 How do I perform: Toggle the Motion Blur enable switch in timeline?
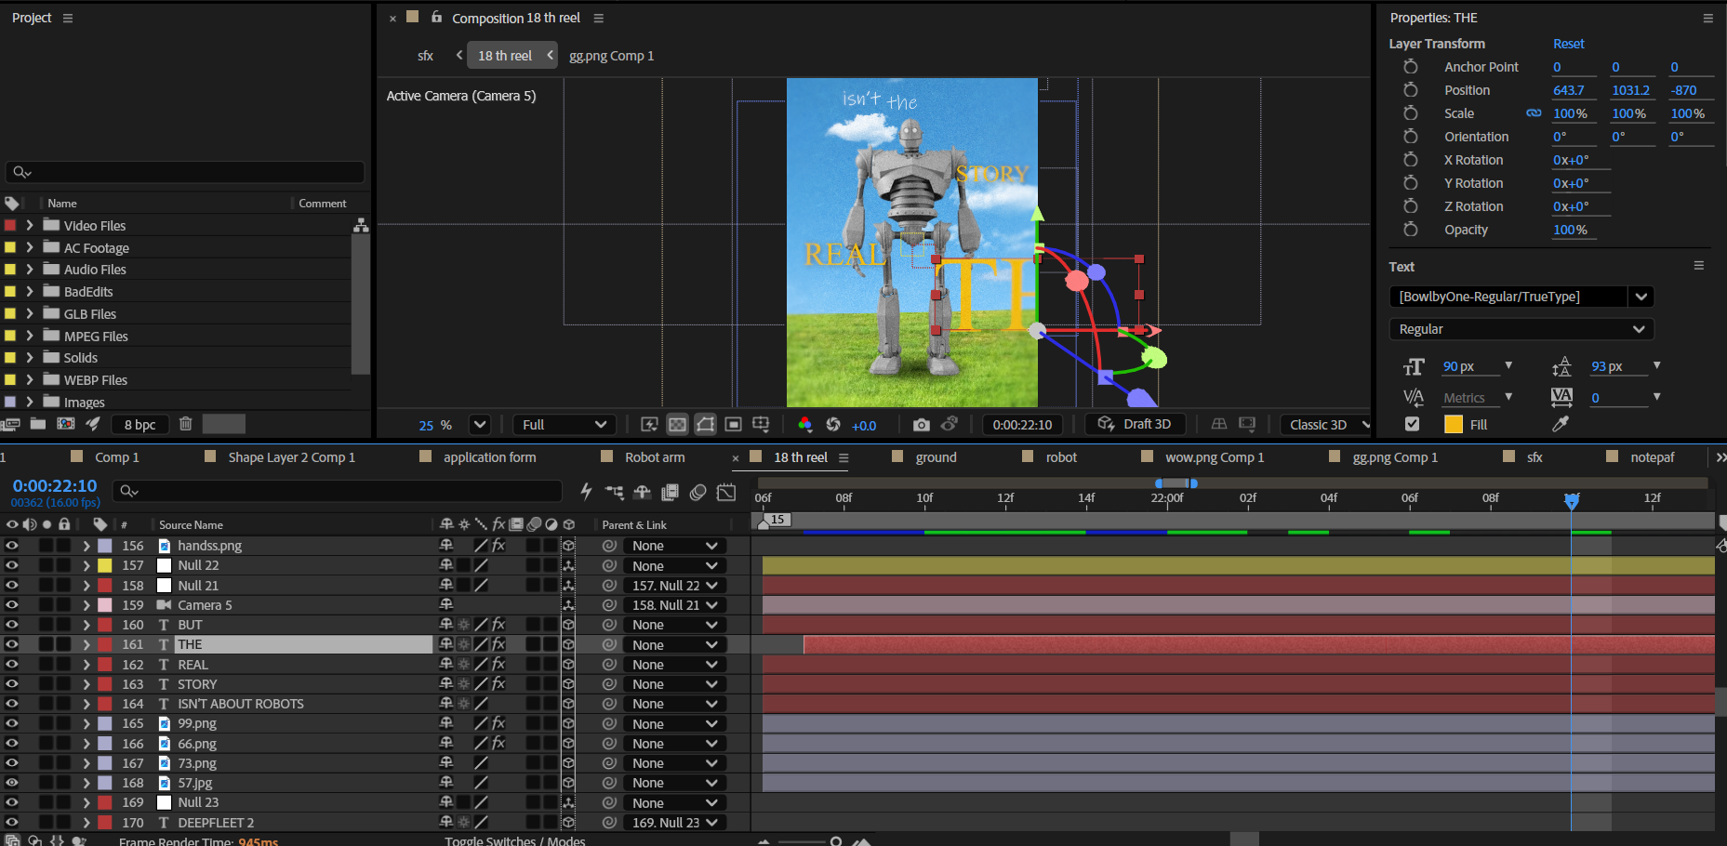[x=697, y=492]
